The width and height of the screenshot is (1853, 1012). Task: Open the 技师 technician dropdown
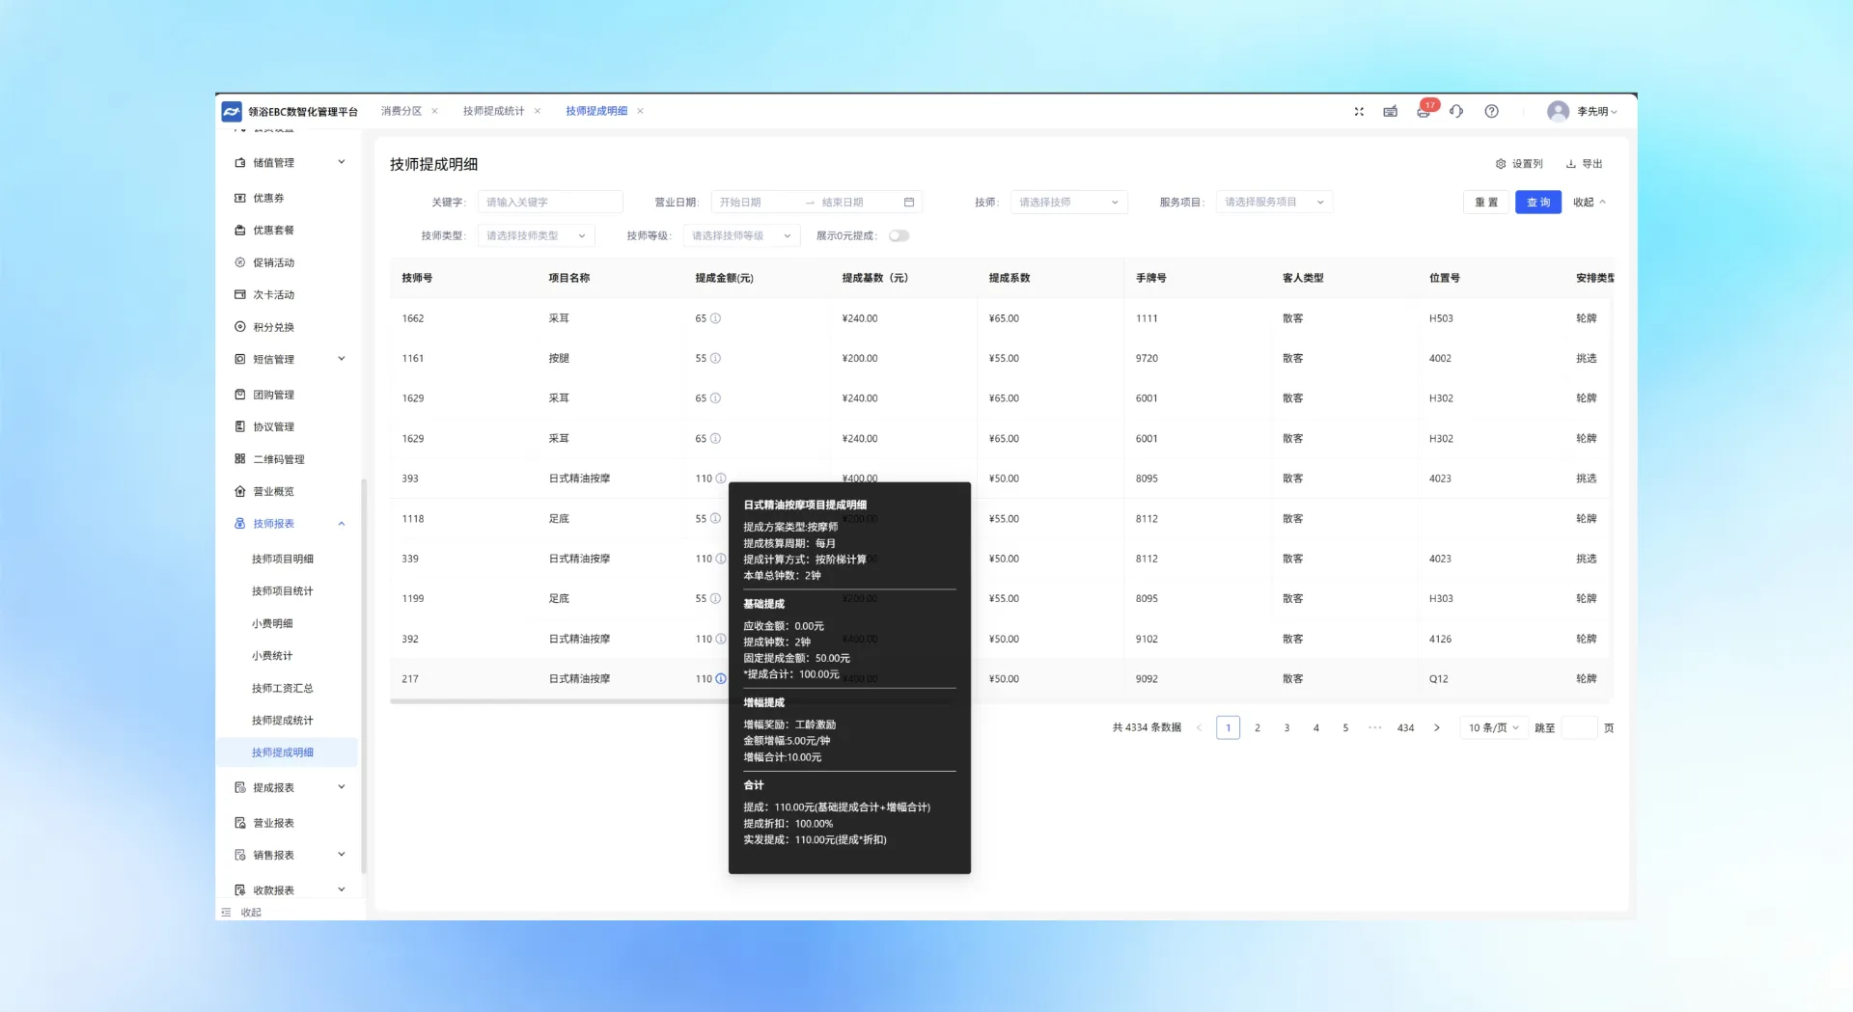[x=1068, y=203]
